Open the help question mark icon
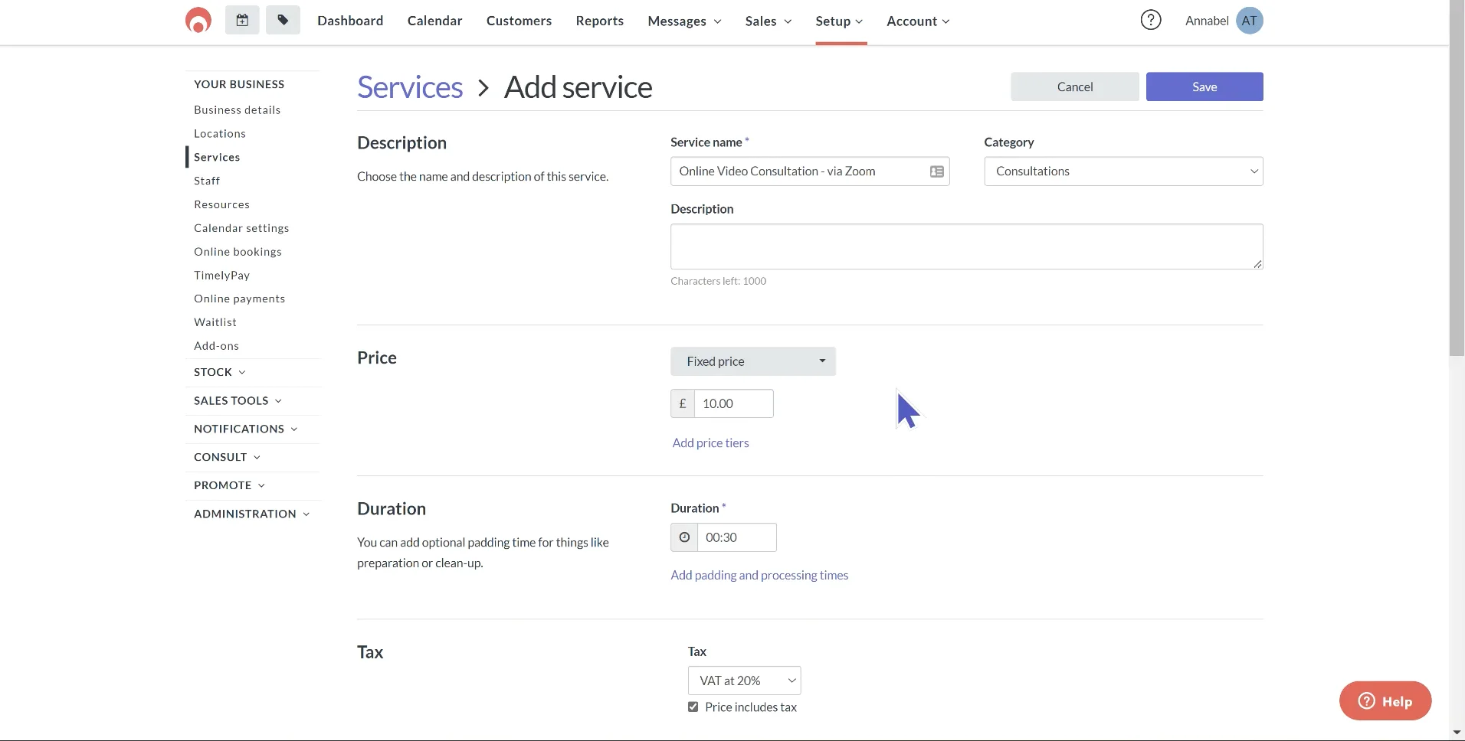Screen dimensions: 1465x741 pos(1151,21)
